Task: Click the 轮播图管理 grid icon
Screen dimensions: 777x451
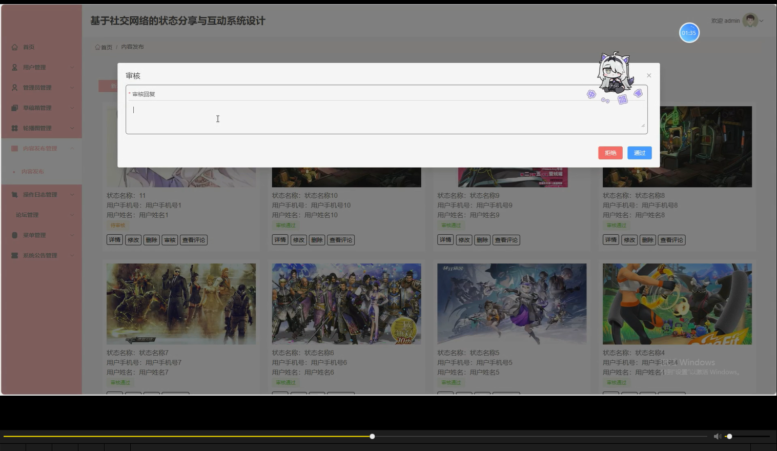Action: pyautogui.click(x=14, y=128)
